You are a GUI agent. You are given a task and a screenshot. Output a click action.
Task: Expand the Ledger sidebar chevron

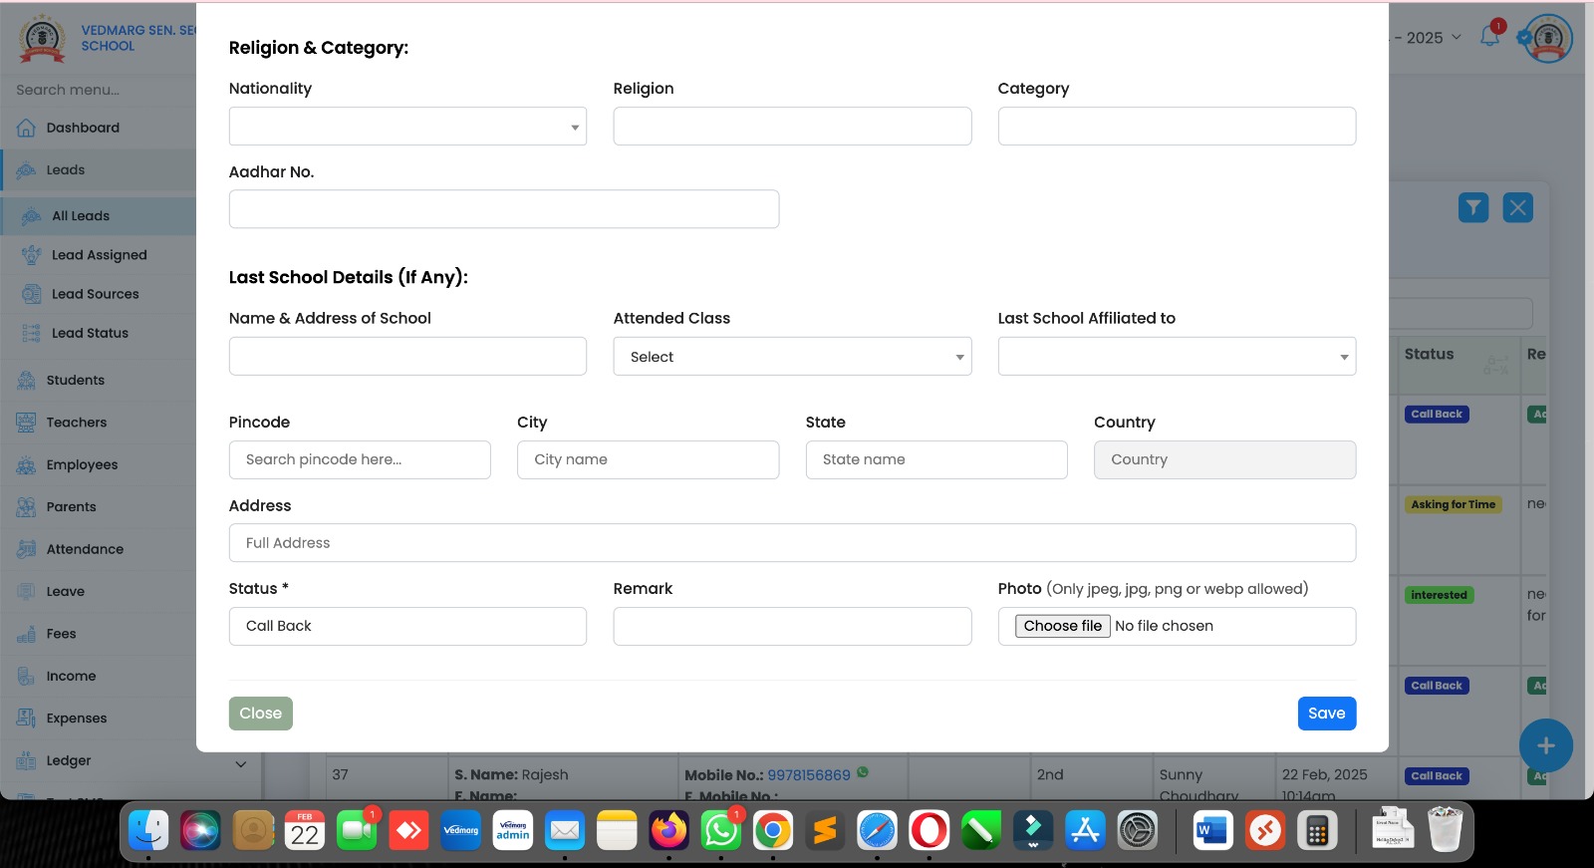pyautogui.click(x=240, y=763)
